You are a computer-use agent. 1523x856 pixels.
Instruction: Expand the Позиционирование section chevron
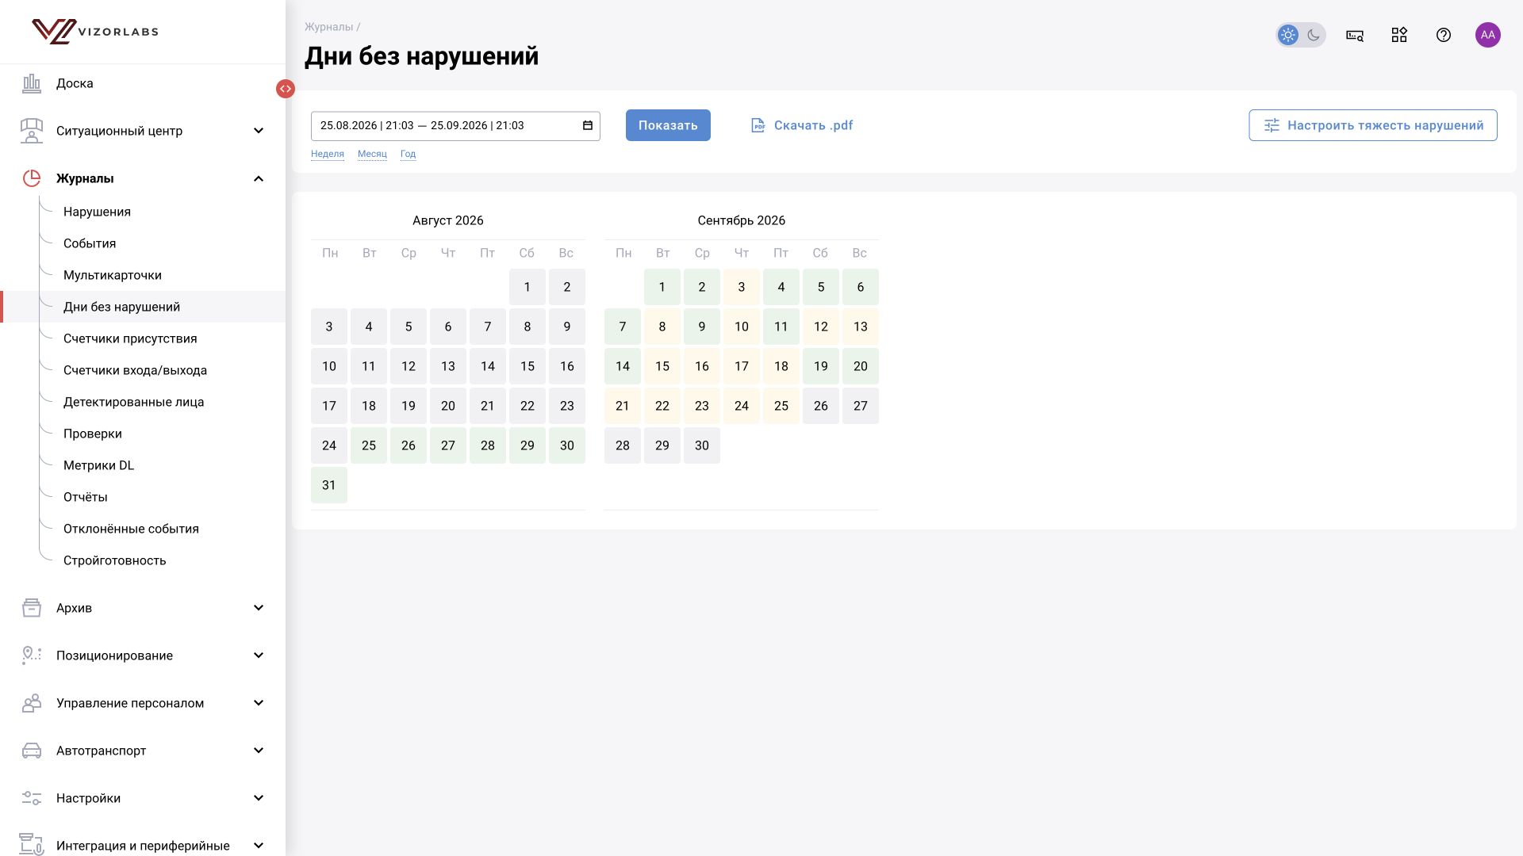click(x=259, y=655)
